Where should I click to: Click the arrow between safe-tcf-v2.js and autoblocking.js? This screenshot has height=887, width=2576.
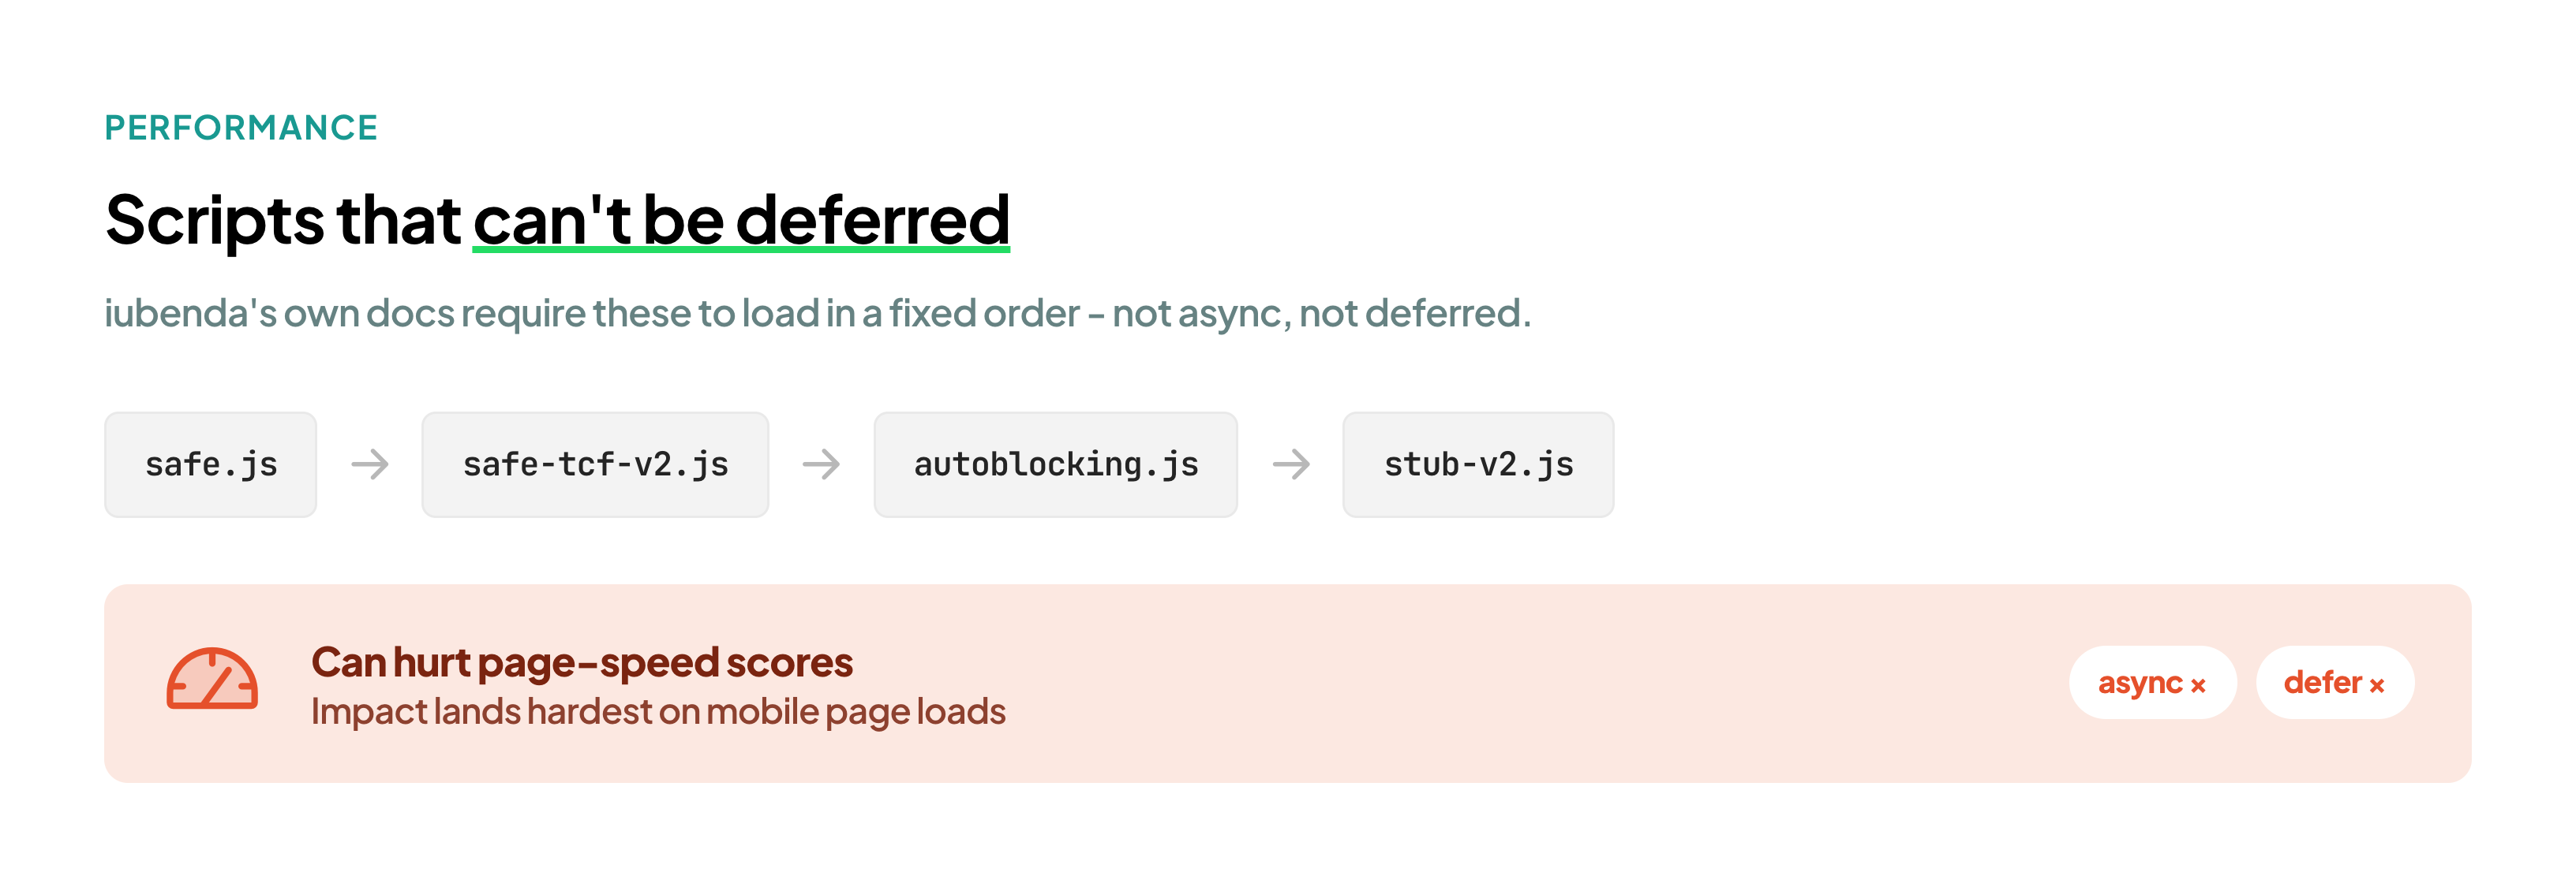(x=821, y=464)
